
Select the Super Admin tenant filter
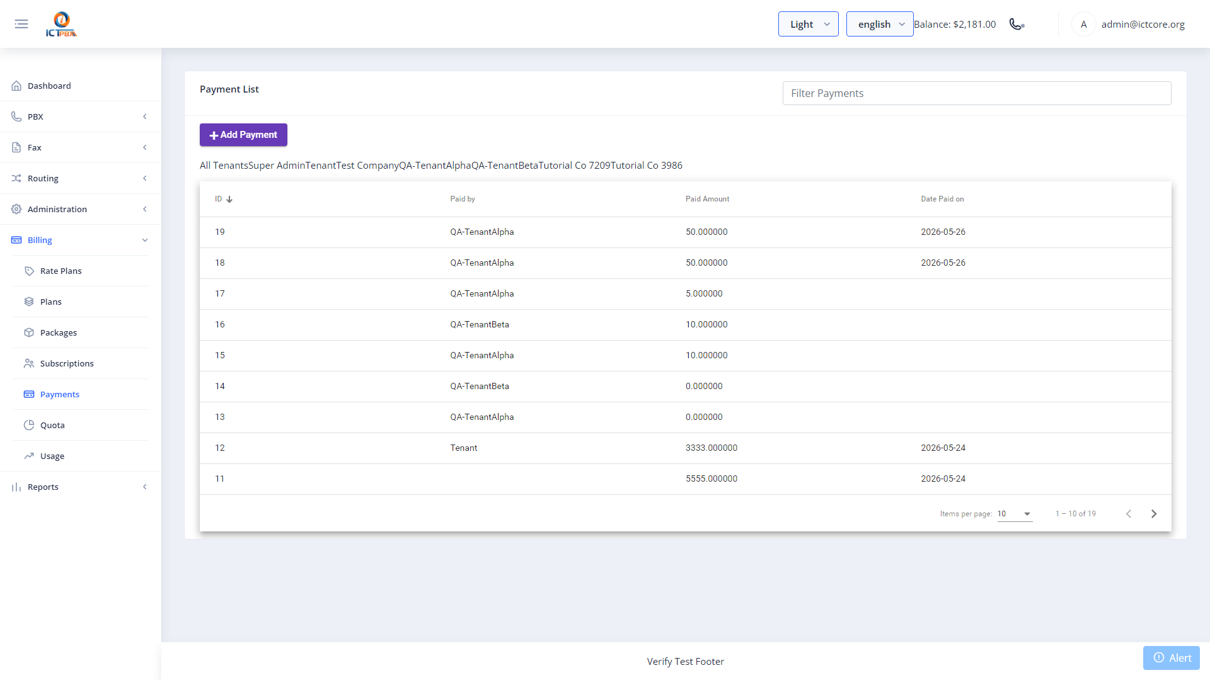[x=276, y=166]
